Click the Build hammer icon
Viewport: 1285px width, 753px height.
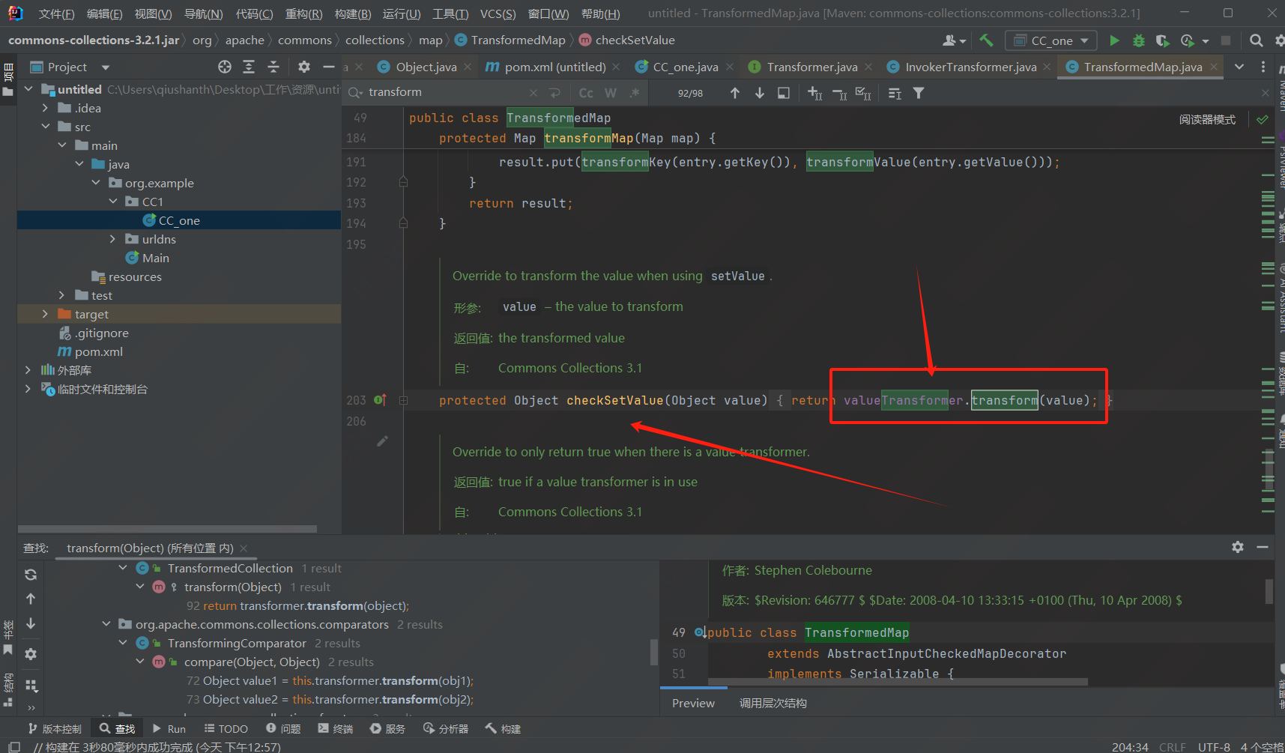click(986, 40)
